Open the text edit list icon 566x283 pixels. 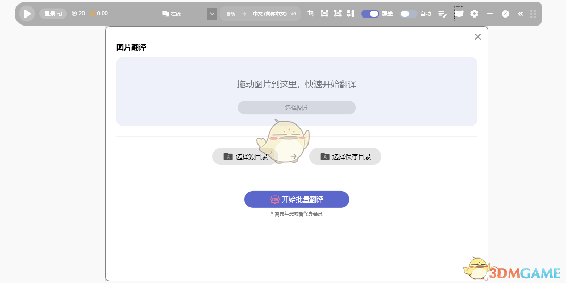pos(443,14)
